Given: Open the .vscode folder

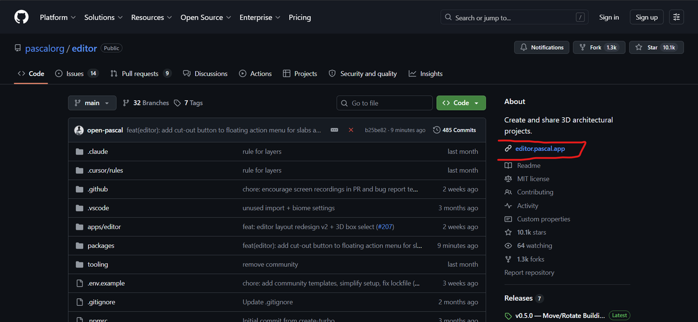Looking at the screenshot, I should point(98,208).
